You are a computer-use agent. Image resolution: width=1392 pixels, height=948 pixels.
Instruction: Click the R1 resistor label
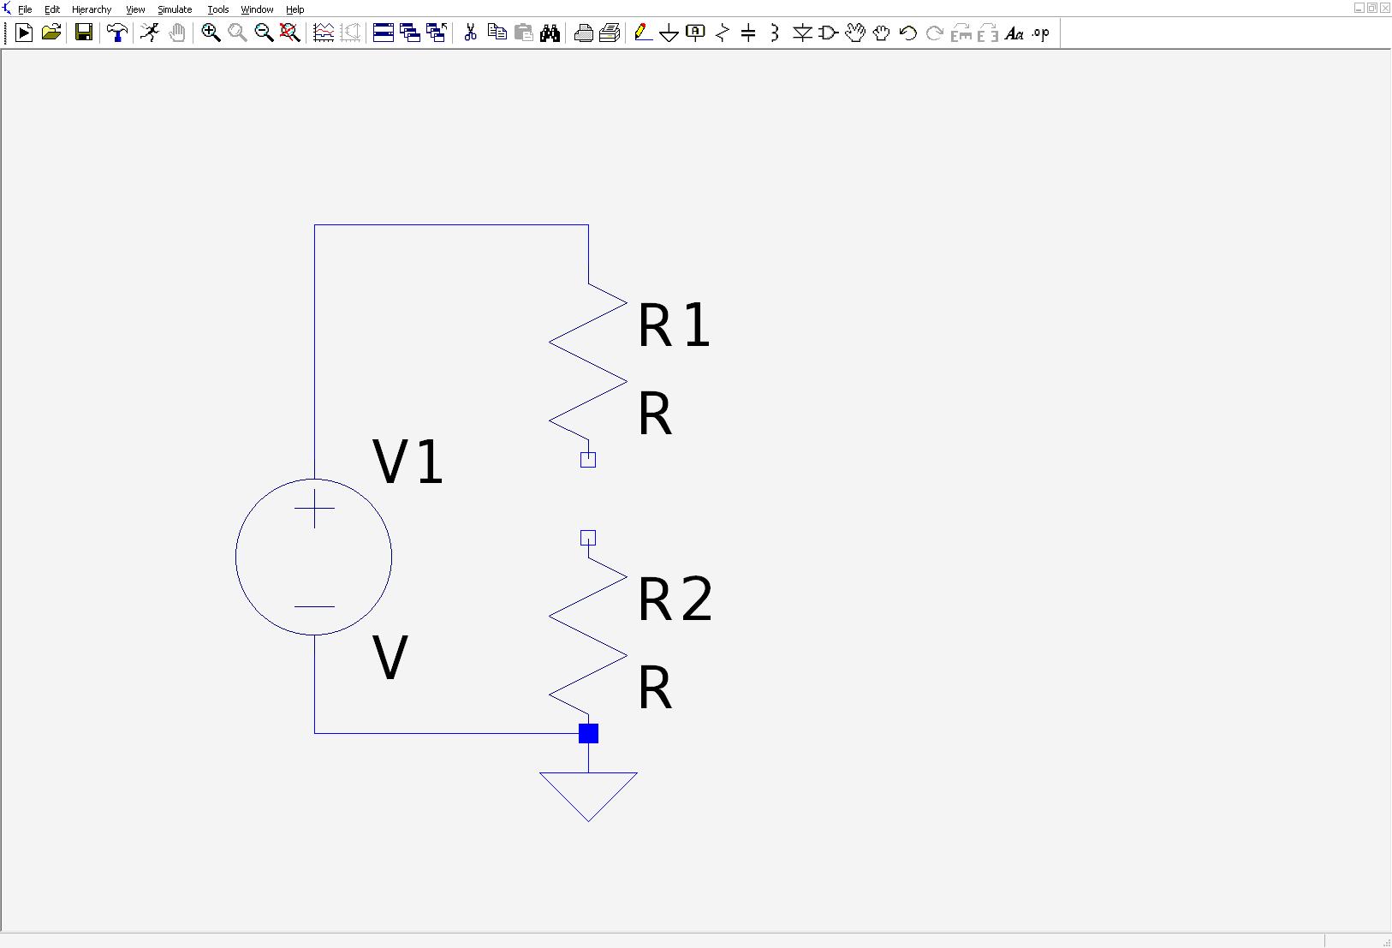(675, 325)
